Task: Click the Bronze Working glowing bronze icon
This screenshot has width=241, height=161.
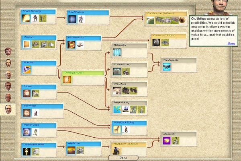Action: [26, 19]
